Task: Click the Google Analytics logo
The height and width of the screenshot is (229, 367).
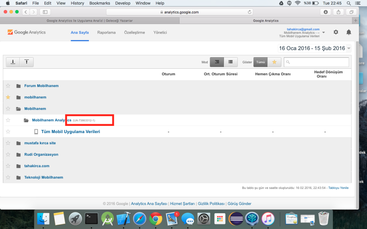Action: click(x=27, y=32)
